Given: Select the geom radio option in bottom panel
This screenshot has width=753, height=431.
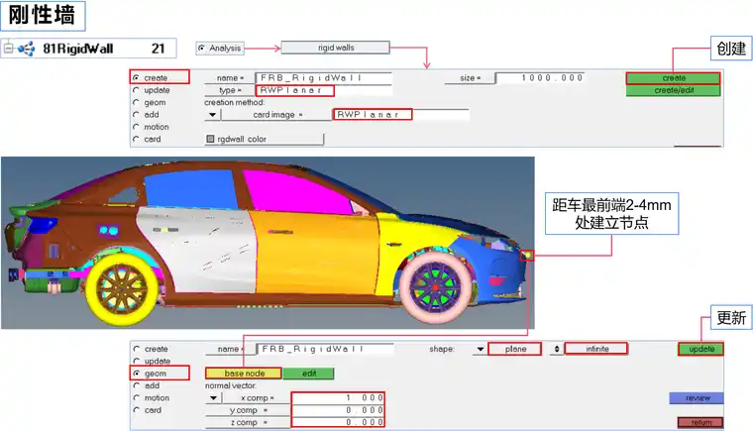Looking at the screenshot, I should point(137,374).
